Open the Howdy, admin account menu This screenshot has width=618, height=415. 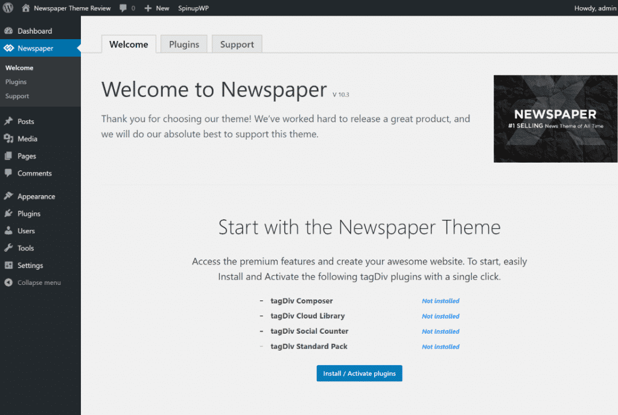(594, 8)
